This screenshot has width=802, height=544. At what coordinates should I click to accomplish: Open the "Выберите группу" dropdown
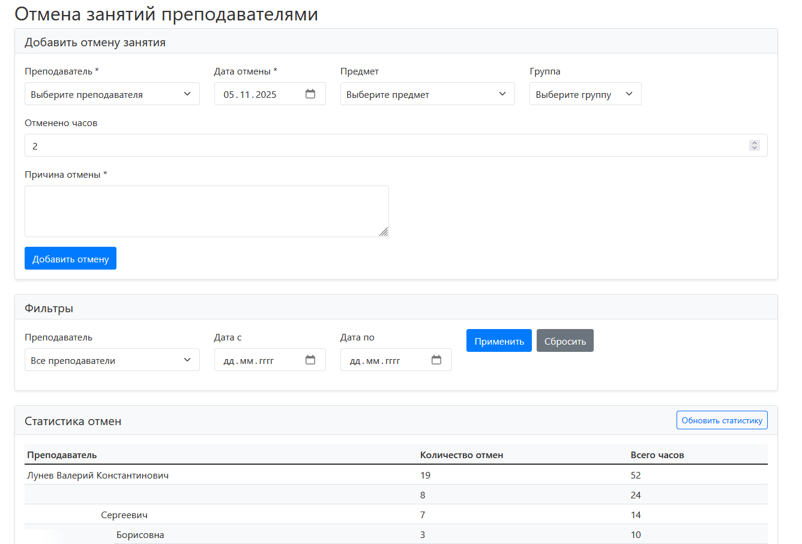pyautogui.click(x=585, y=94)
